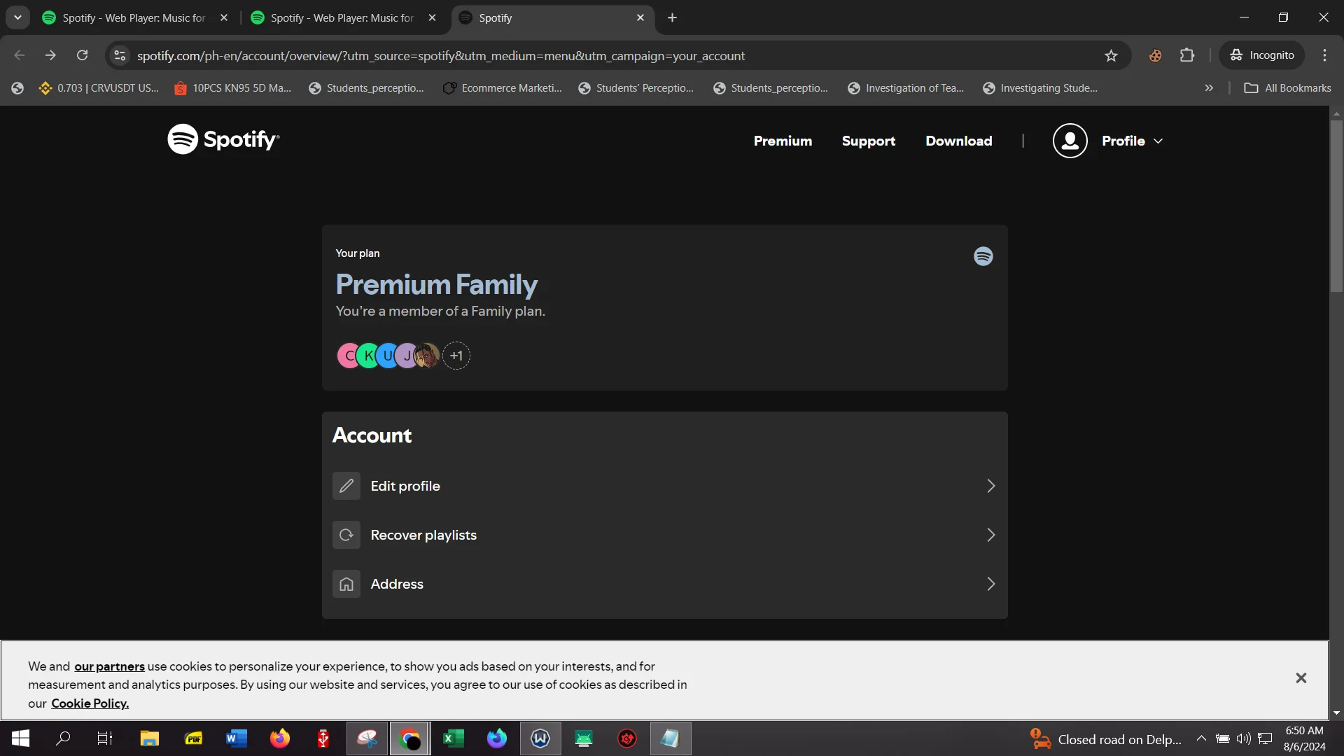Select family member avatar C
The image size is (1344, 756).
coord(348,356)
